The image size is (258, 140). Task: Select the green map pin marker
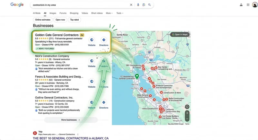(x=137, y=76)
